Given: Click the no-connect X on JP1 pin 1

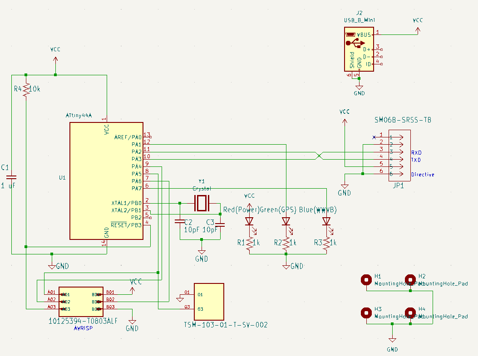Looking at the screenshot, I should point(374,137).
